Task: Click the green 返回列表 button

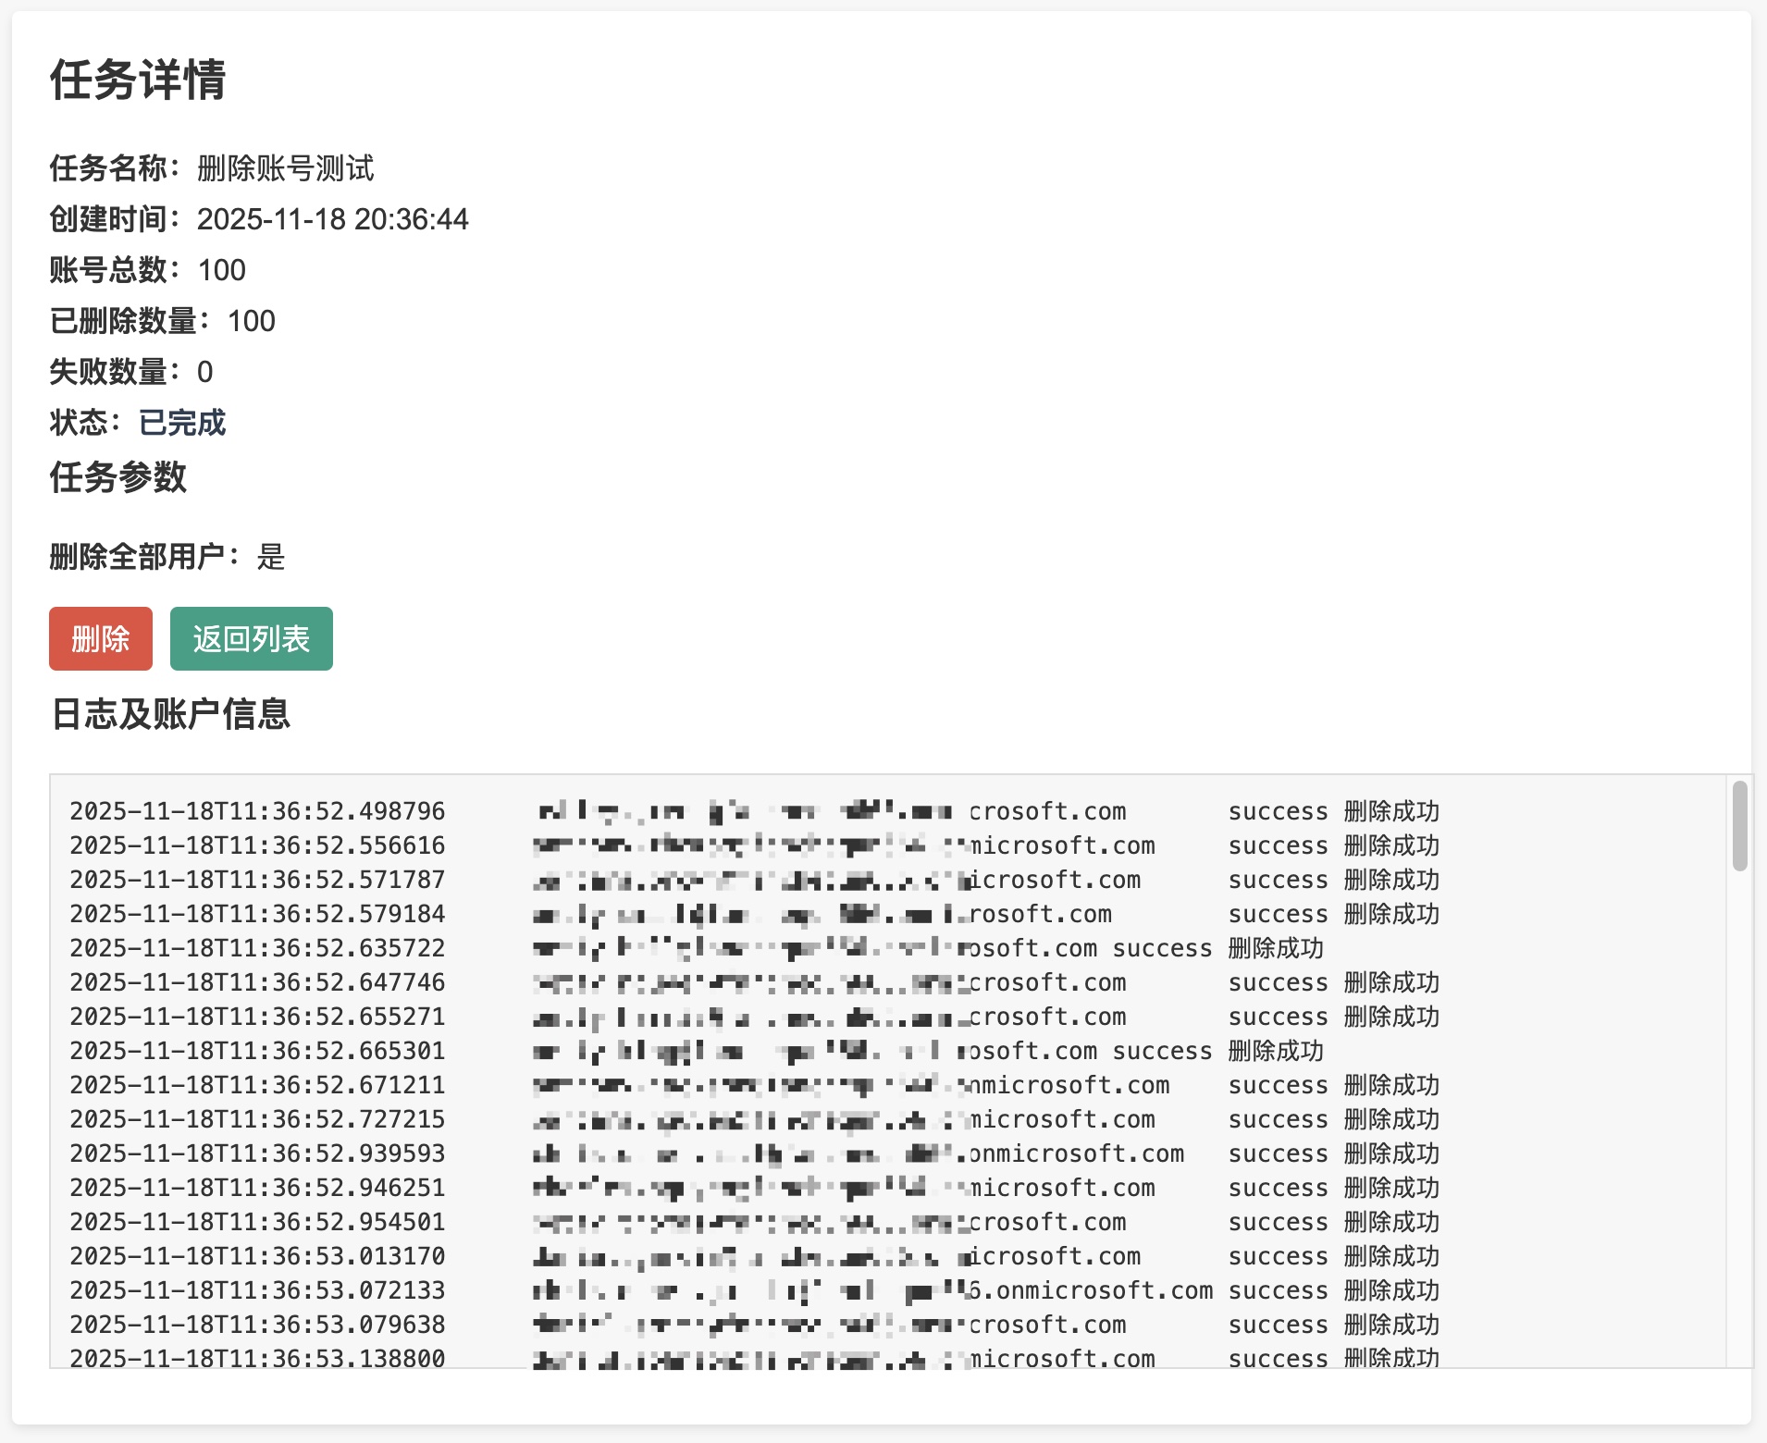Action: pyautogui.click(x=251, y=638)
